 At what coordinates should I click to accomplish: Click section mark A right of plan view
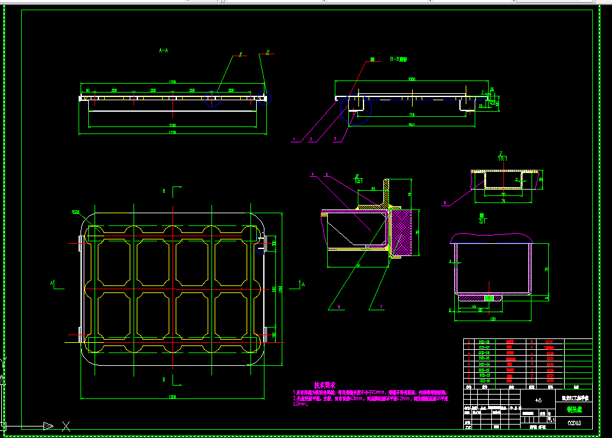[303, 284]
